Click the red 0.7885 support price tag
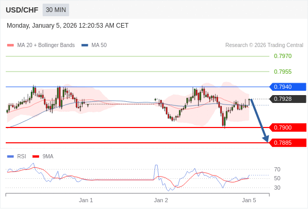This screenshot has width=308, height=209. tap(288, 143)
